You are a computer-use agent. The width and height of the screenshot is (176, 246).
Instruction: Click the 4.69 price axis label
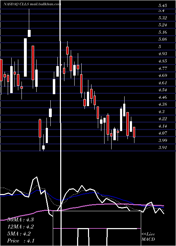[163, 76]
